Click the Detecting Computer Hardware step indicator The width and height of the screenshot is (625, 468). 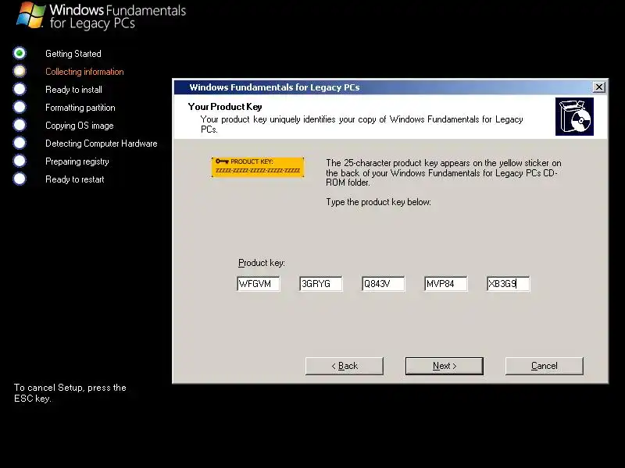(19, 143)
